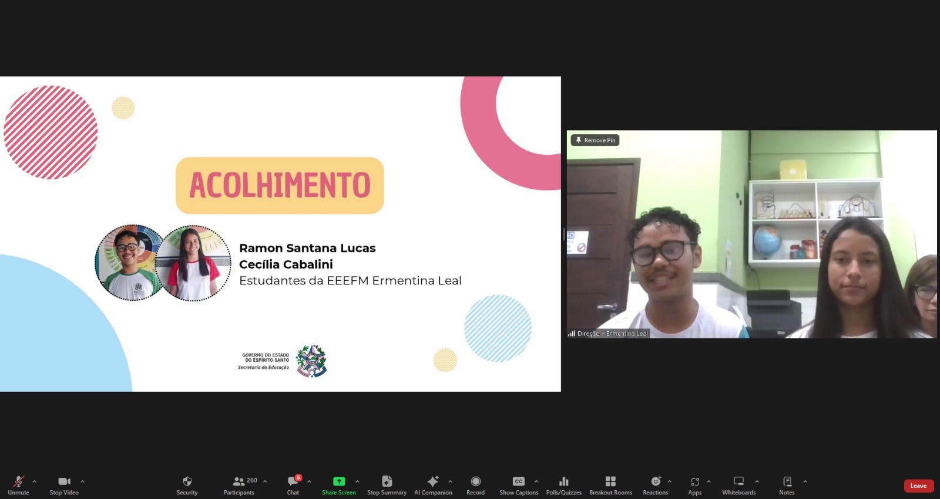The height and width of the screenshot is (499, 940).
Task: Expand AI Companion options arrow
Action: pyautogui.click(x=450, y=481)
